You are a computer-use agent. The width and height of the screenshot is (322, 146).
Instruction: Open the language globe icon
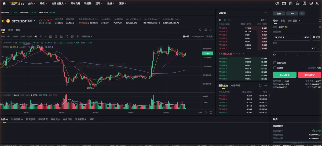pyautogui.click(x=298, y=3)
